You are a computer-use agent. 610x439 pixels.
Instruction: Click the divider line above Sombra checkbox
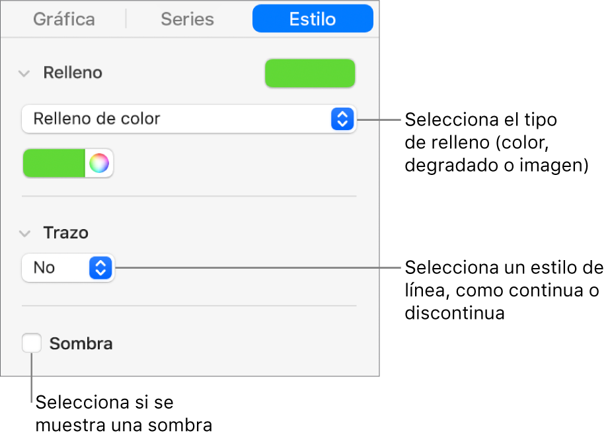pos(189,306)
